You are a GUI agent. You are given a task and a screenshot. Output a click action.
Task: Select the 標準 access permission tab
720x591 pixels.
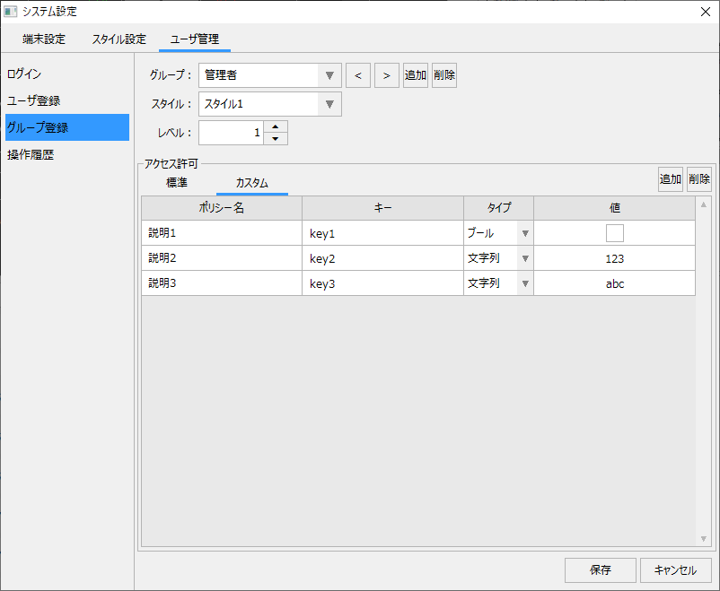tap(177, 183)
